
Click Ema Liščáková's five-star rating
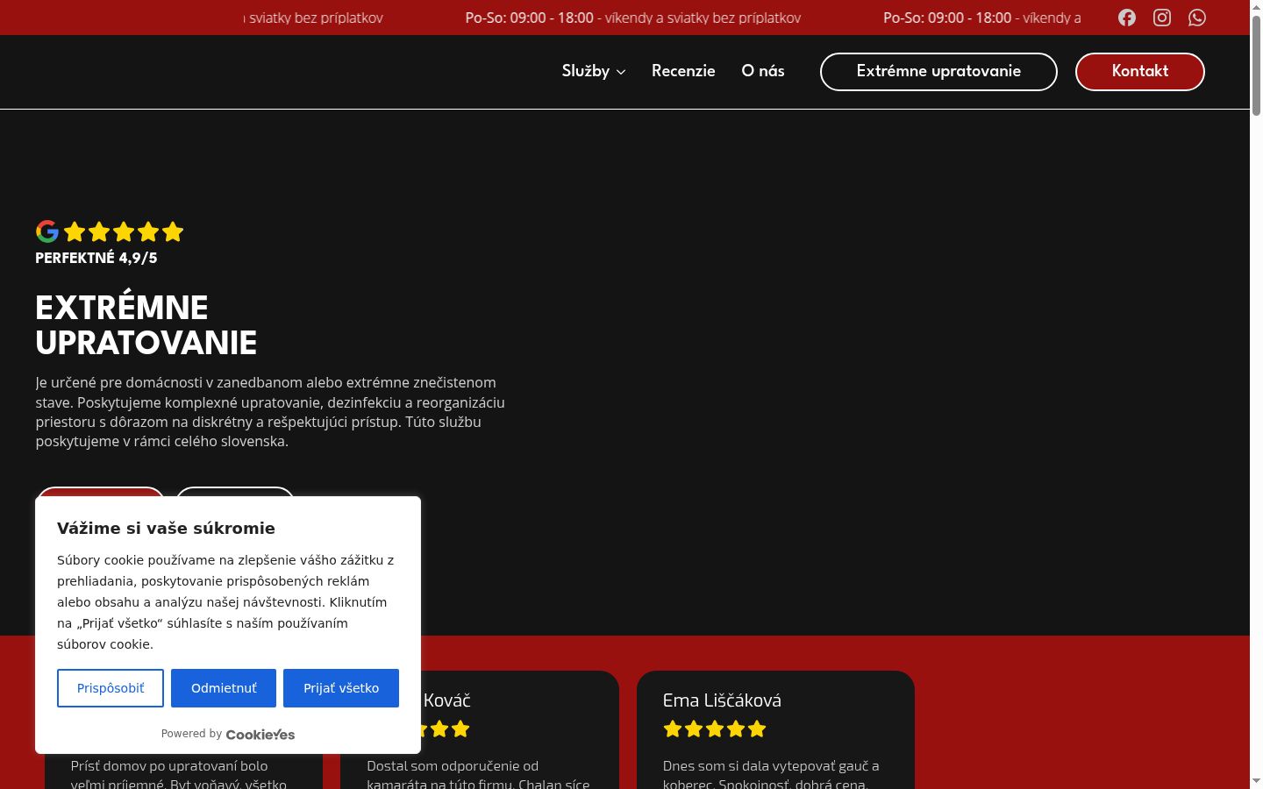[x=715, y=729]
